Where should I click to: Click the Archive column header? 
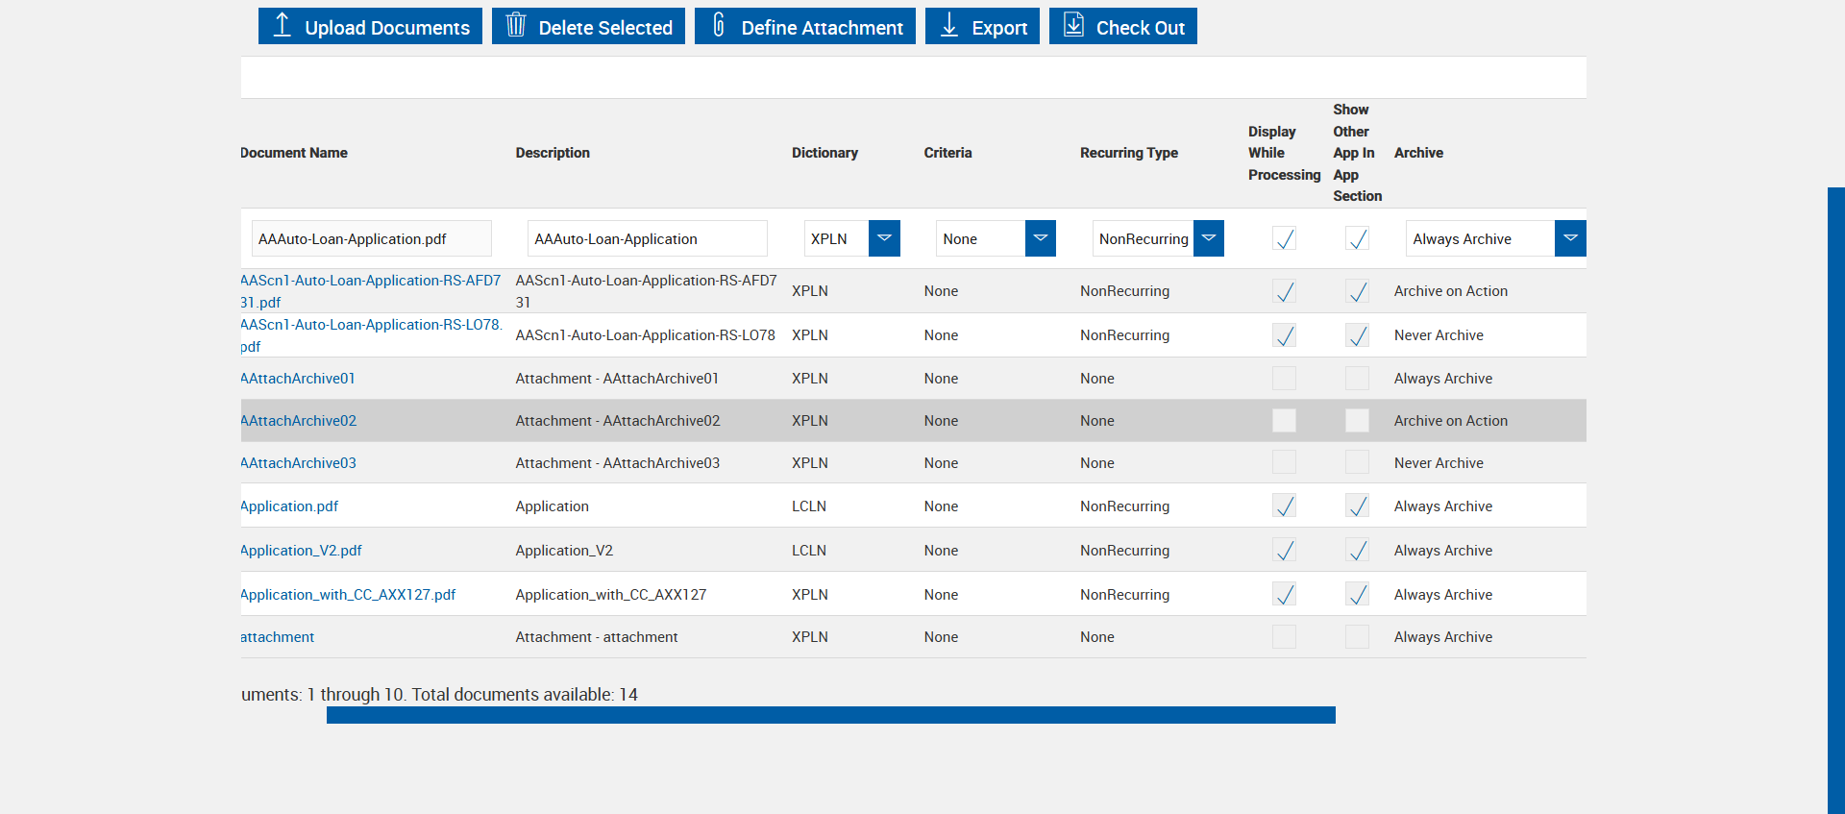pyautogui.click(x=1418, y=153)
